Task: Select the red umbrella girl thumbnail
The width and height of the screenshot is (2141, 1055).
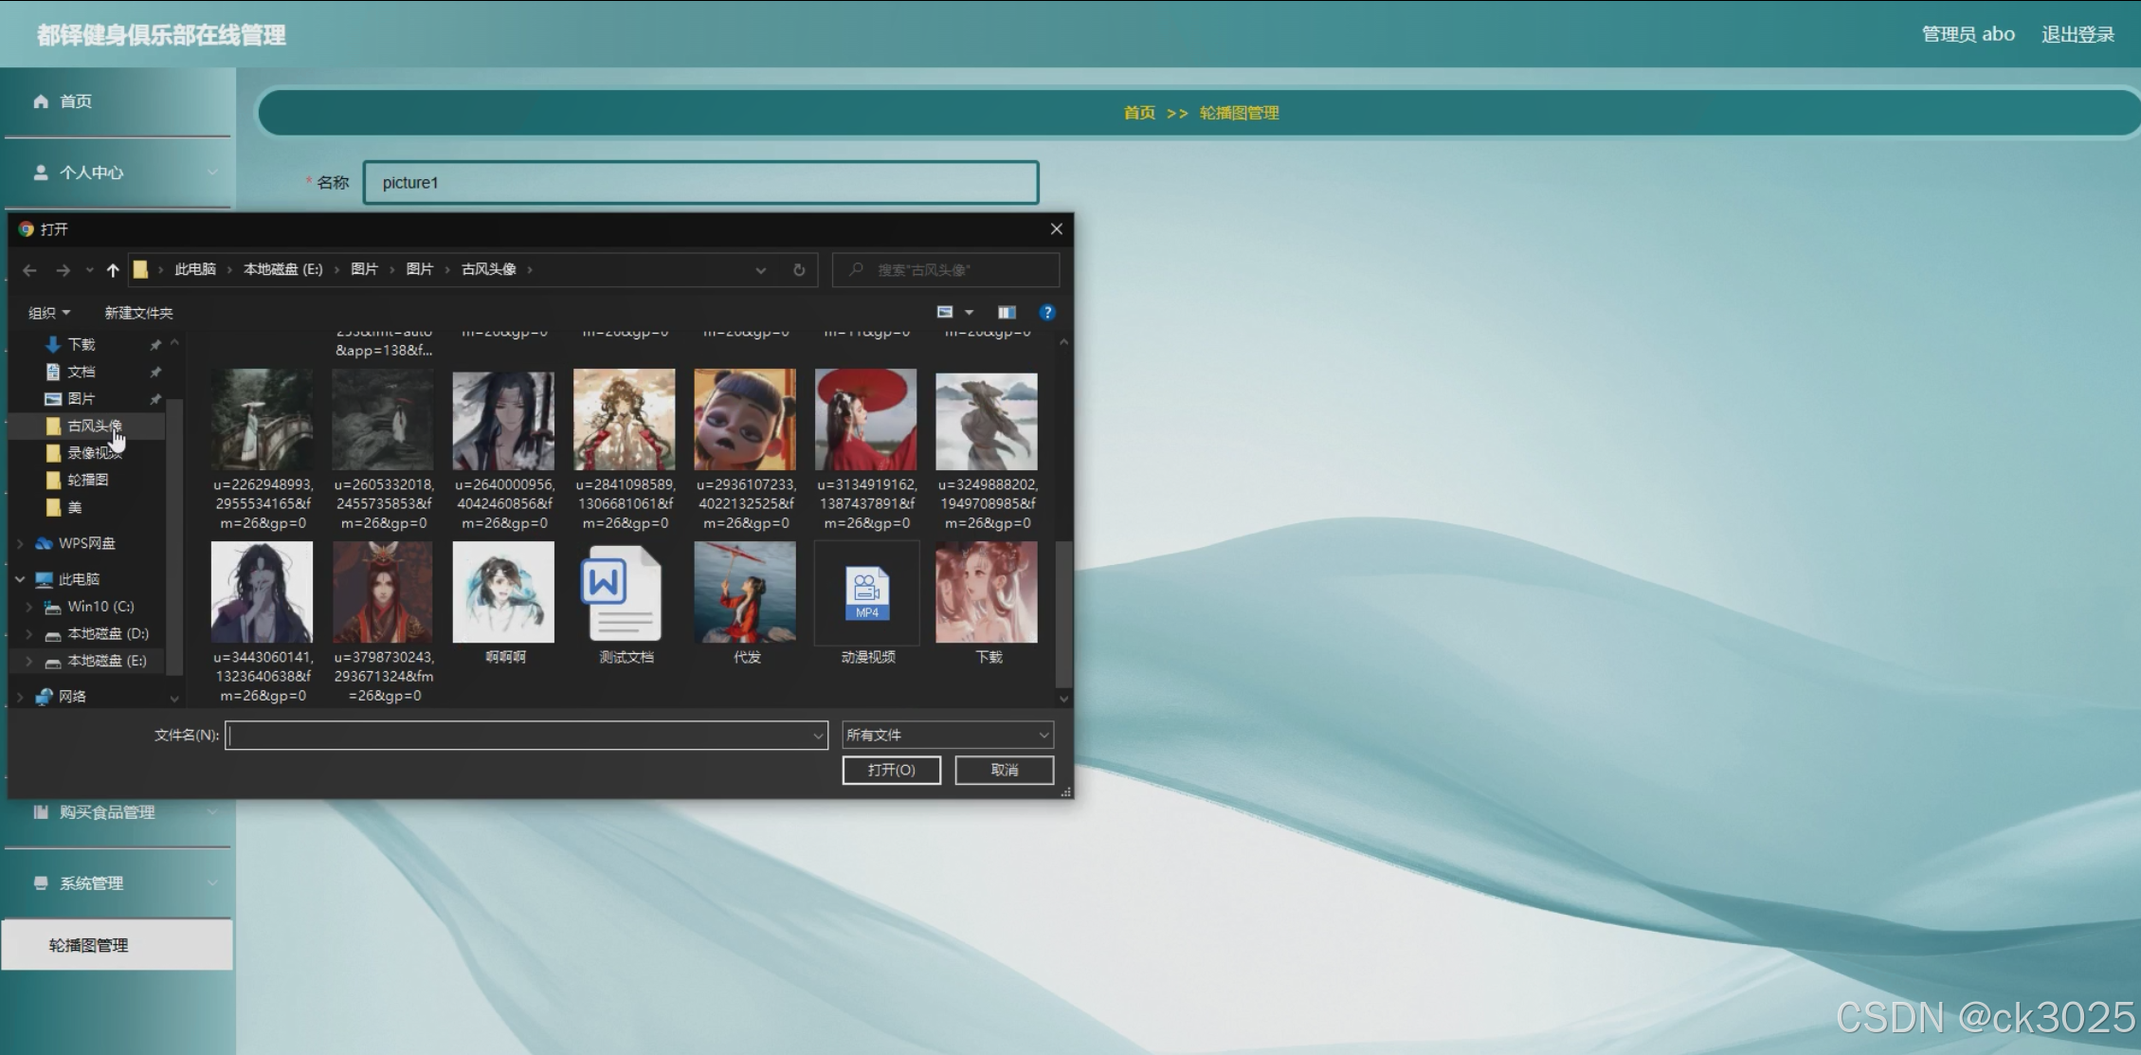Action: [865, 420]
